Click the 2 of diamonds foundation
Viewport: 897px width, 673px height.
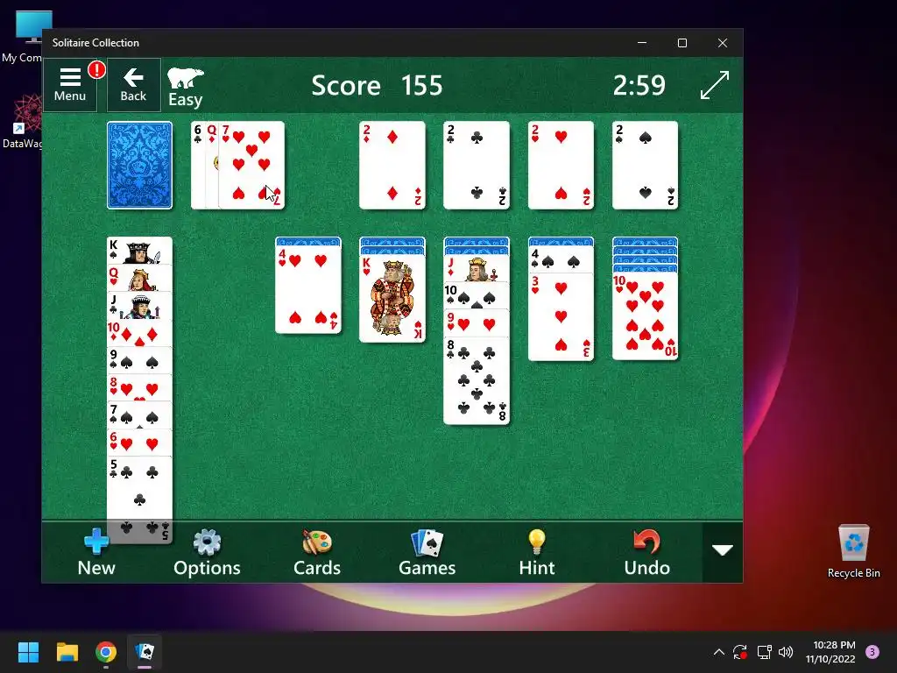click(392, 165)
